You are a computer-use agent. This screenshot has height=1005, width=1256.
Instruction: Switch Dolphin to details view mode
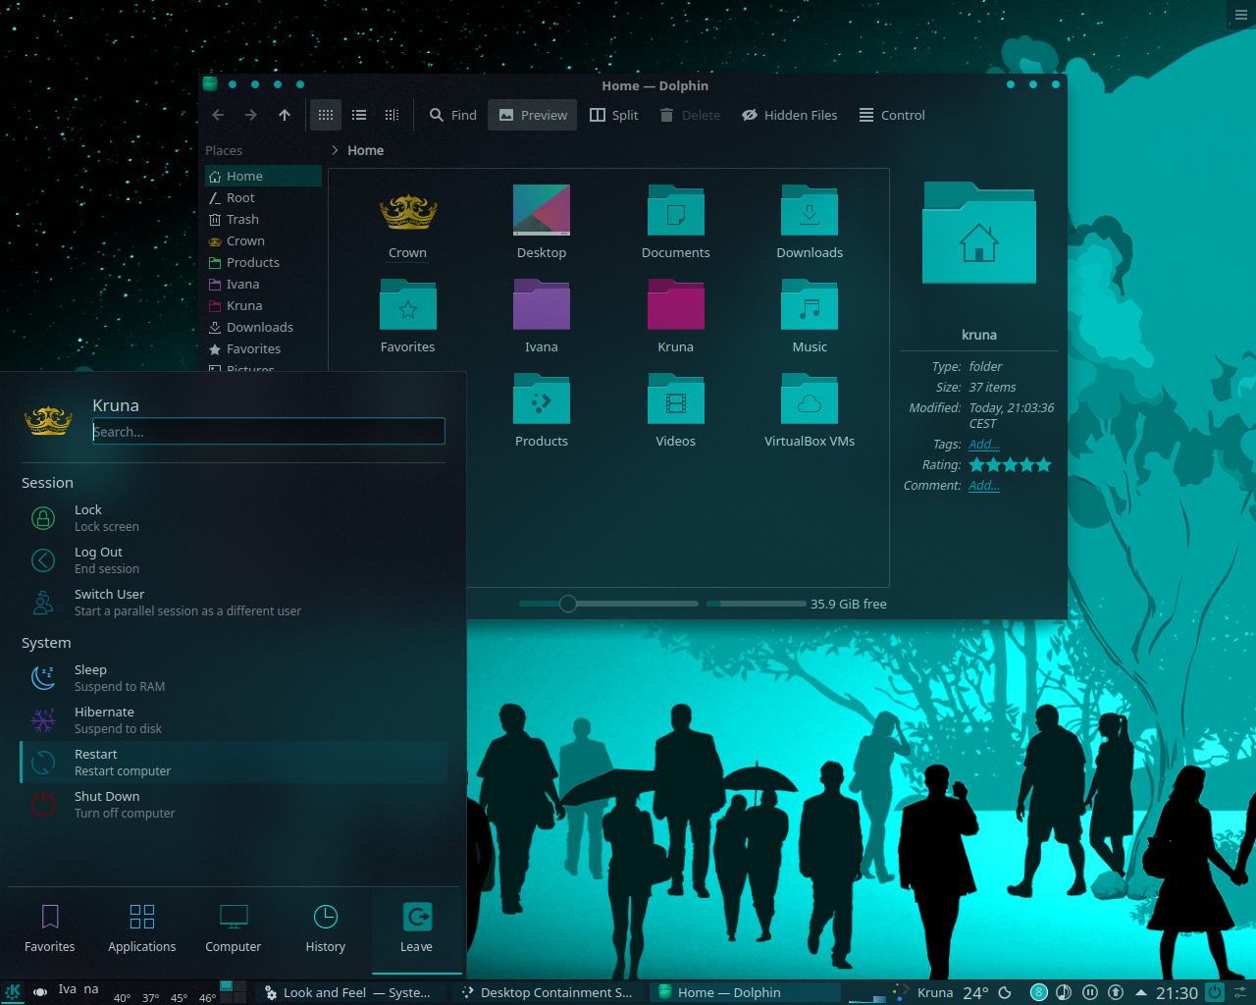click(x=358, y=115)
